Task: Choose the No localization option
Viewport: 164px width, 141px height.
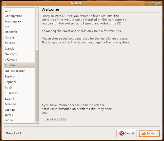Action: tap(19, 71)
